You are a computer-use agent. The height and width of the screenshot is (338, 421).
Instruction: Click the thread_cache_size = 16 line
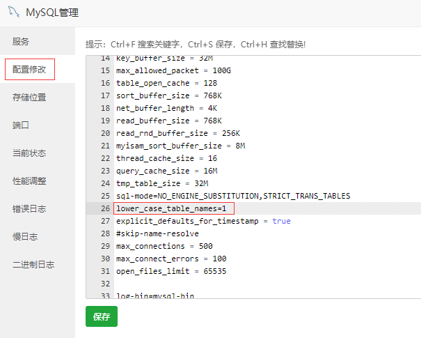click(x=166, y=158)
